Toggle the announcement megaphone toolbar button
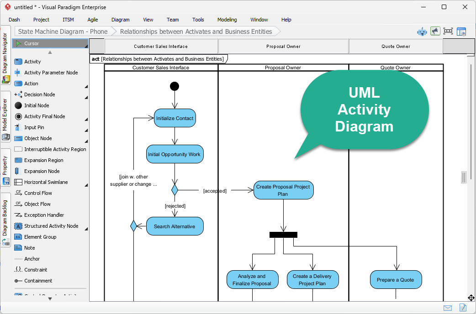476x314 pixels. pyautogui.click(x=435, y=31)
